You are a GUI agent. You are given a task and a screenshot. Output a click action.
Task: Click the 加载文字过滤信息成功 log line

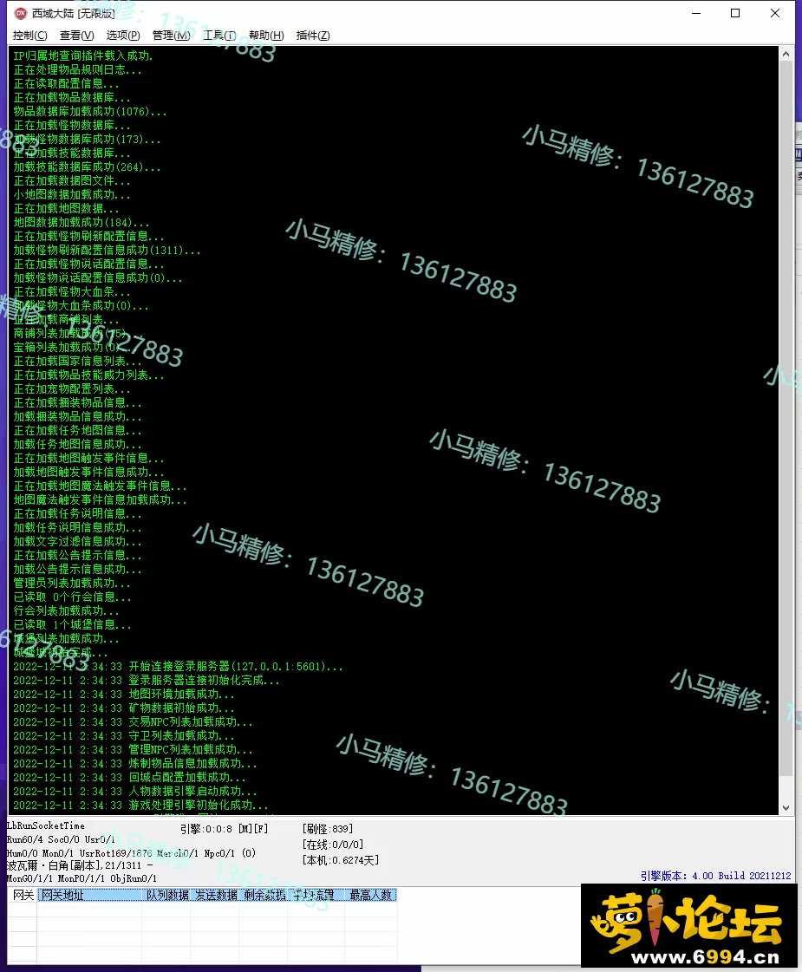click(77, 541)
